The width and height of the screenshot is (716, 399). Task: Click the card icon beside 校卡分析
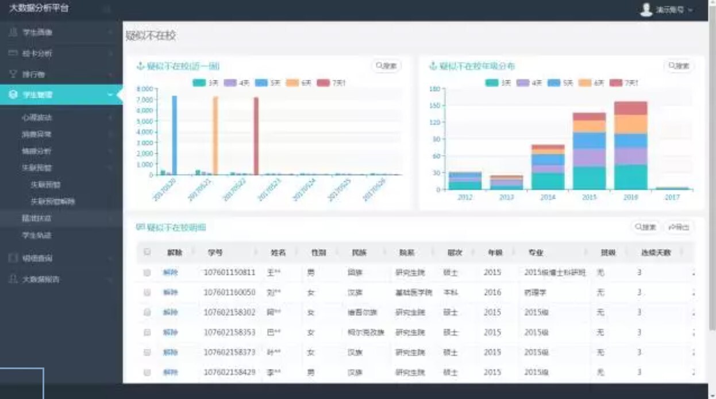13,53
